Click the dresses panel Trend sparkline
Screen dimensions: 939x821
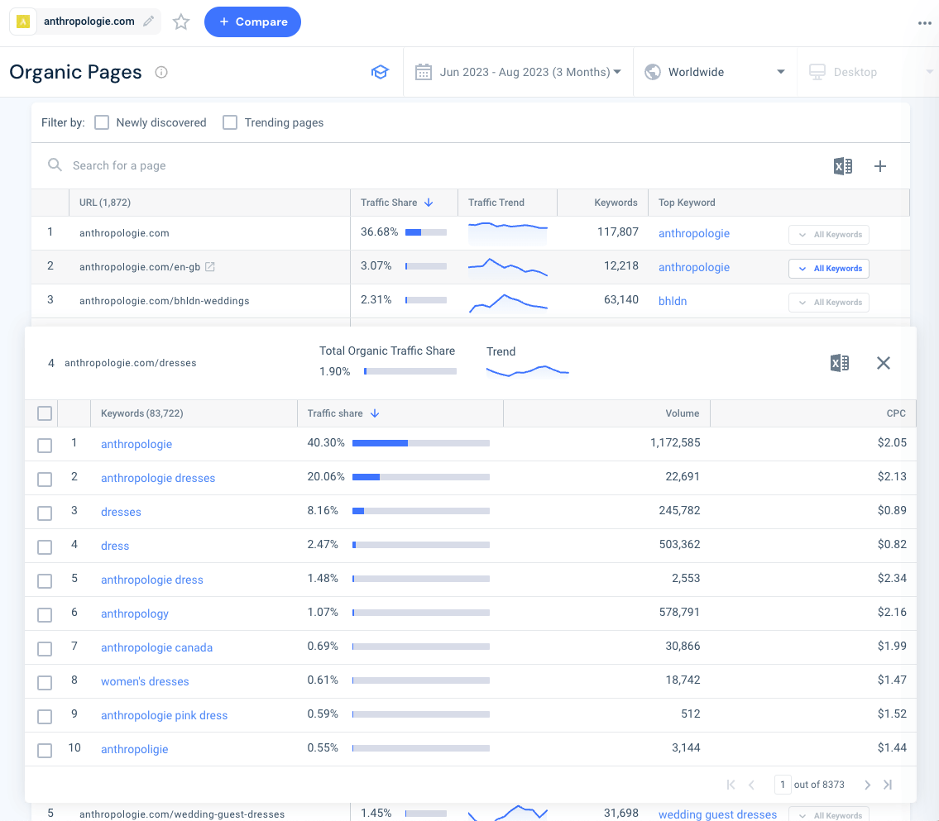[x=528, y=371]
